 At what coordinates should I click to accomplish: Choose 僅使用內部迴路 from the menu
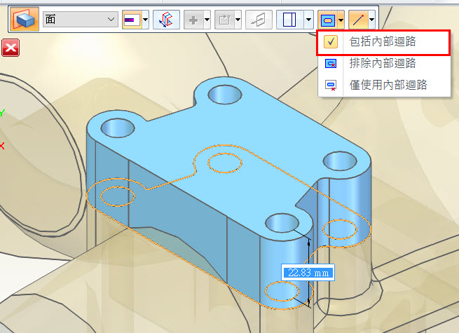(384, 85)
